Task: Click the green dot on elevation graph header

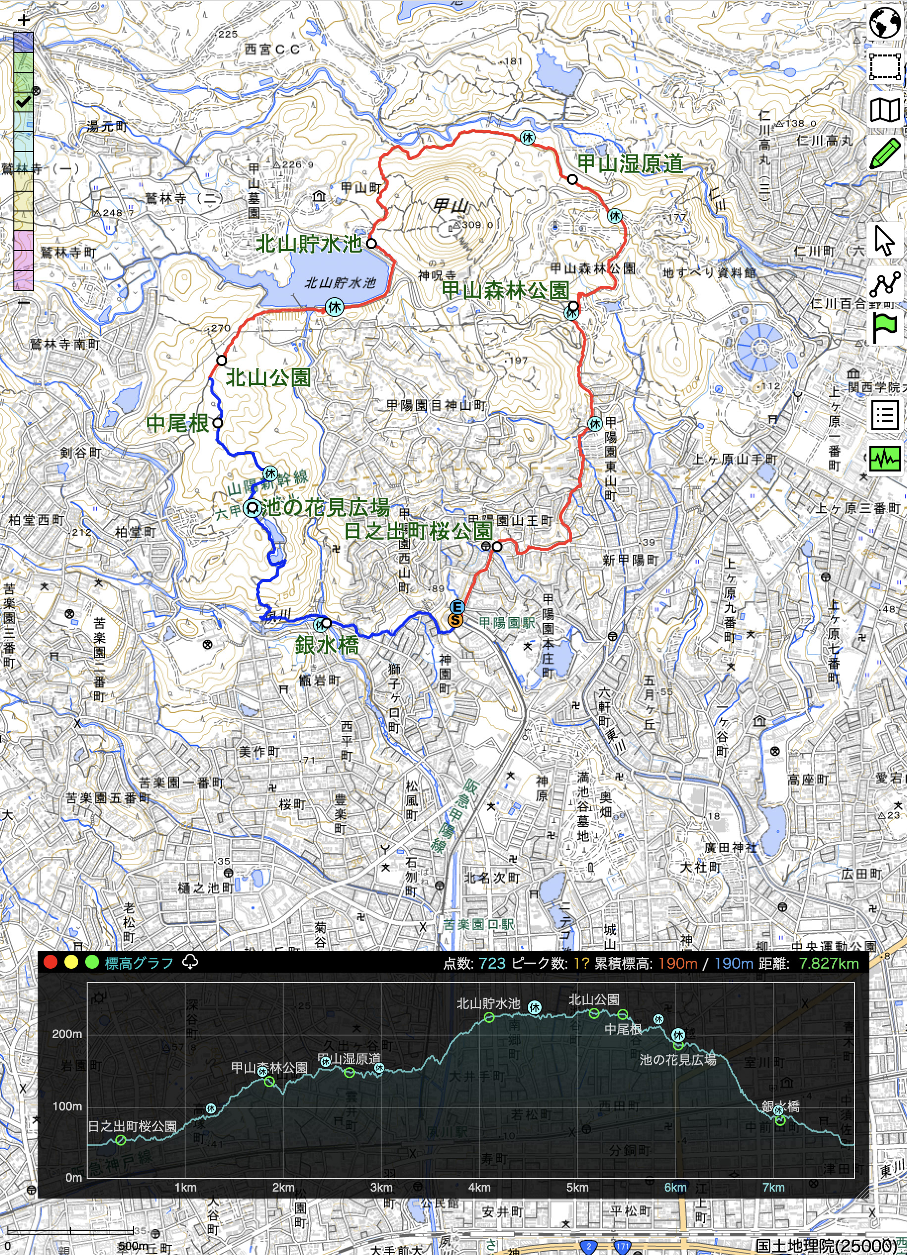Action: (91, 962)
